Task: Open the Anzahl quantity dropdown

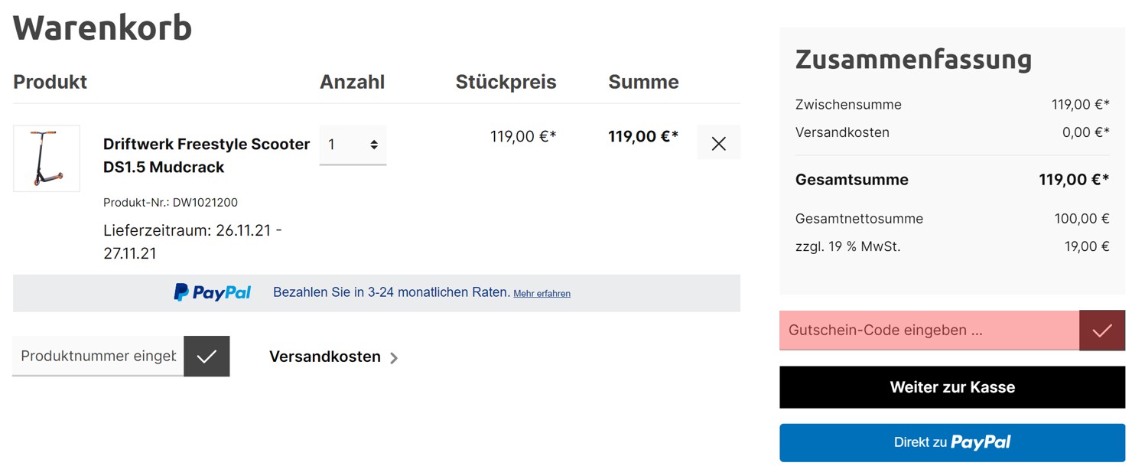Action: 353,145
